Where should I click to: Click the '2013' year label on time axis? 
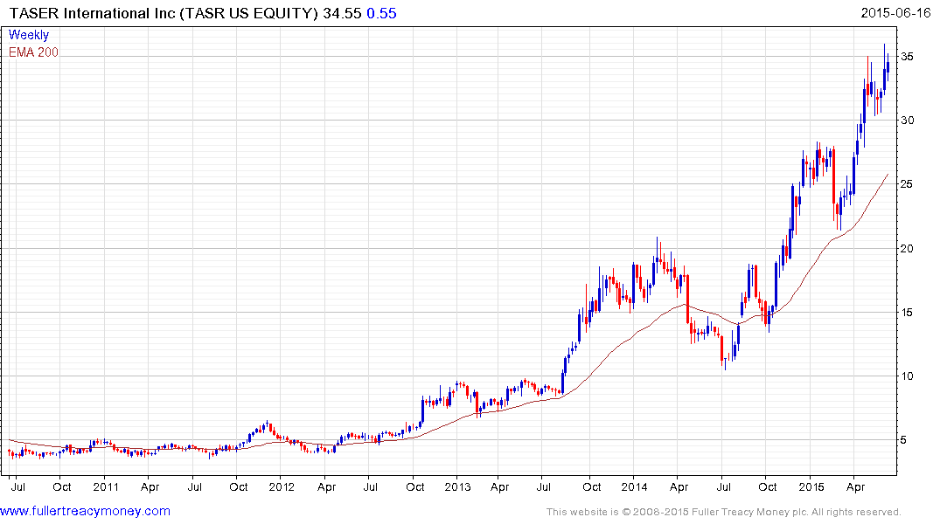point(457,486)
